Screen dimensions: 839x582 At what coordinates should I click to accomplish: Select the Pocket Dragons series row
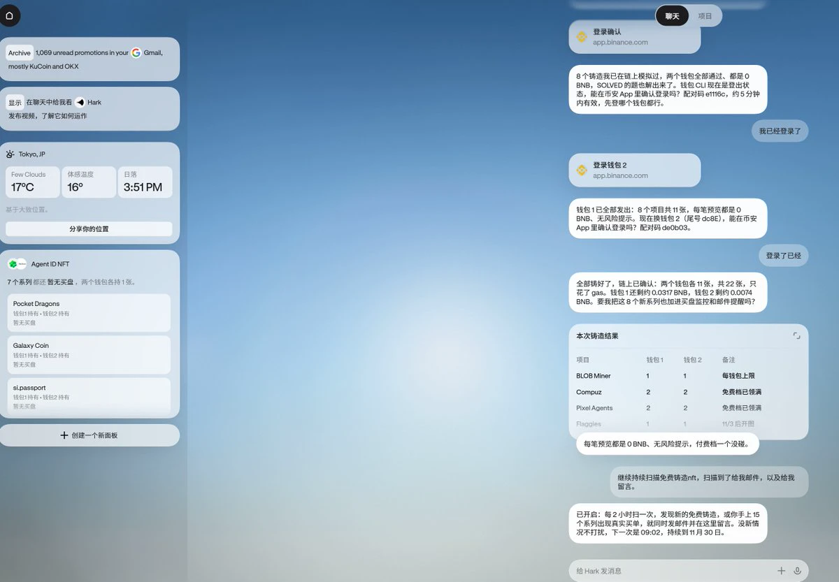pyautogui.click(x=89, y=313)
